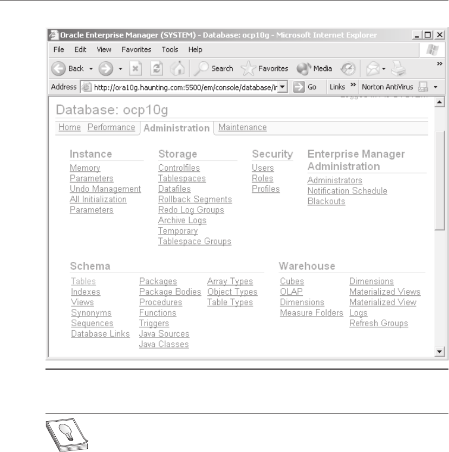The width and height of the screenshot is (449, 452).
Task: Open the Tablespaces link
Action: click(x=182, y=178)
